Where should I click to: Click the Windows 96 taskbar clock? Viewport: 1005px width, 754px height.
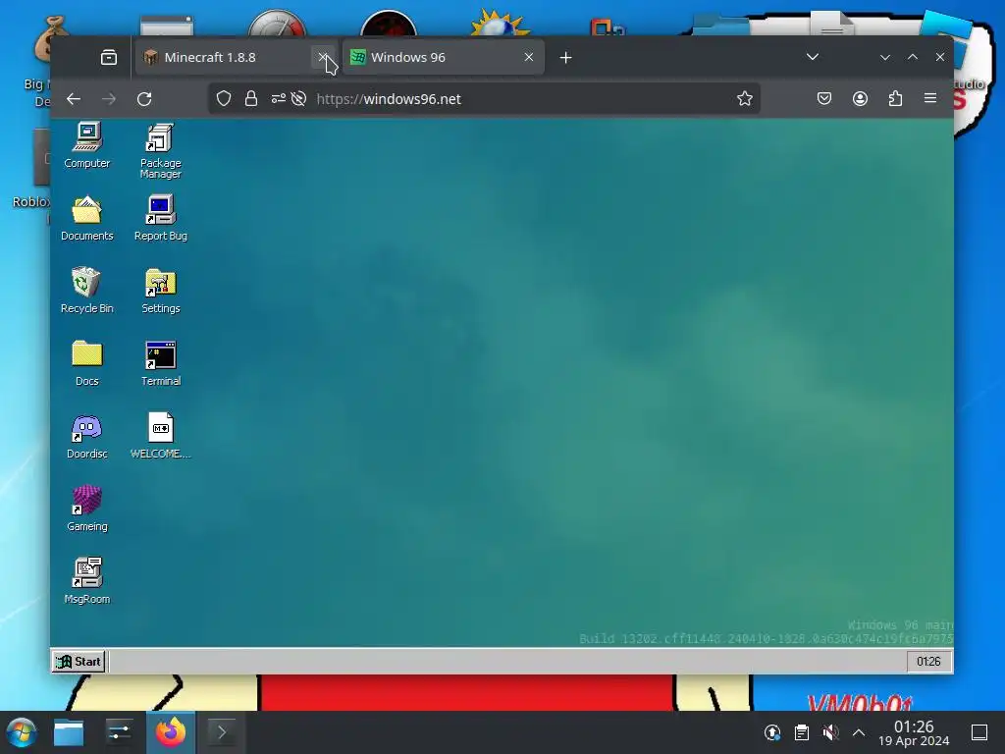coord(928,661)
